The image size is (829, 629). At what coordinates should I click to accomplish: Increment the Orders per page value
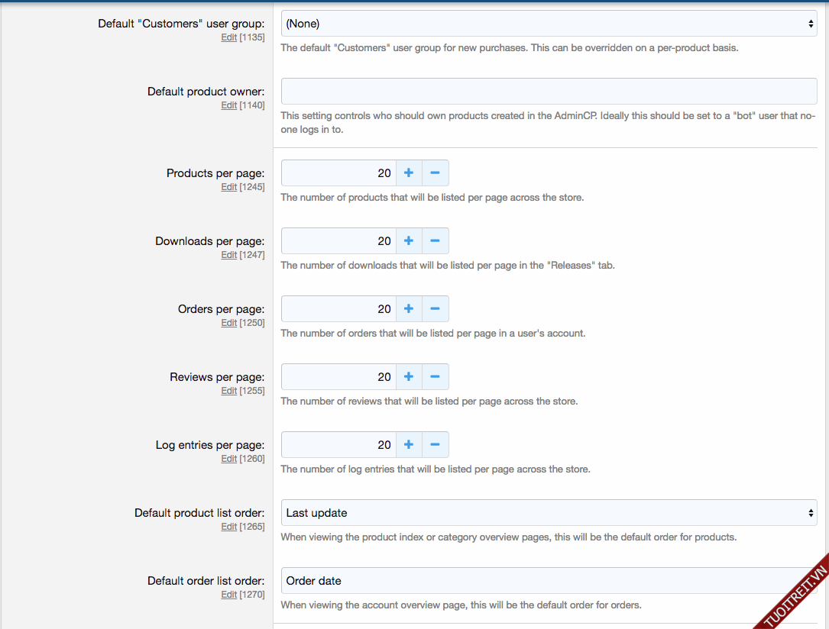(x=409, y=309)
